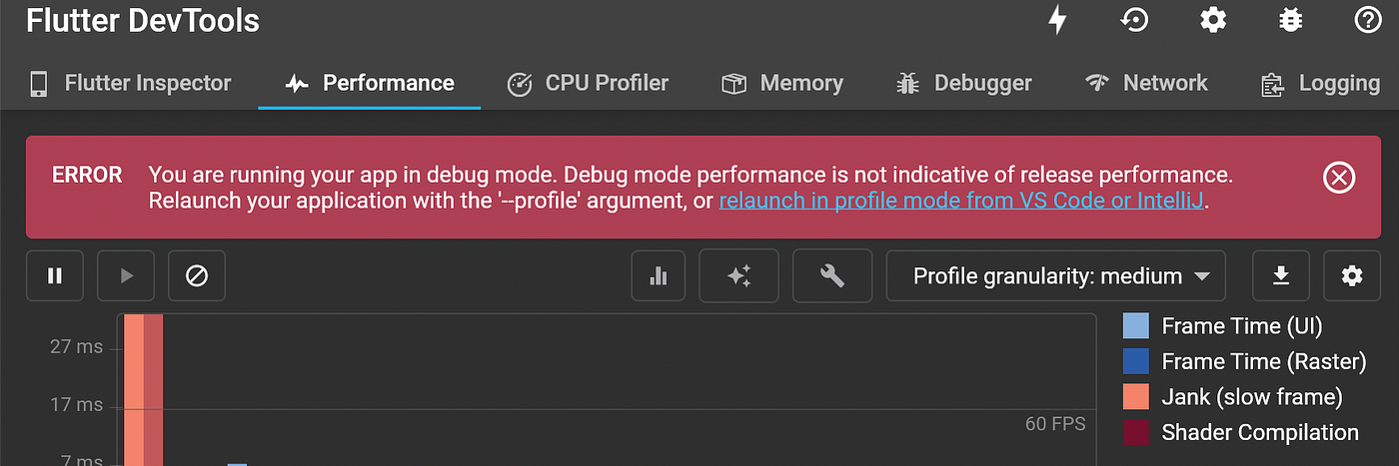Image resolution: width=1399 pixels, height=466 pixels.
Task: Expand the Profile granularity dropdown
Action: click(1056, 275)
